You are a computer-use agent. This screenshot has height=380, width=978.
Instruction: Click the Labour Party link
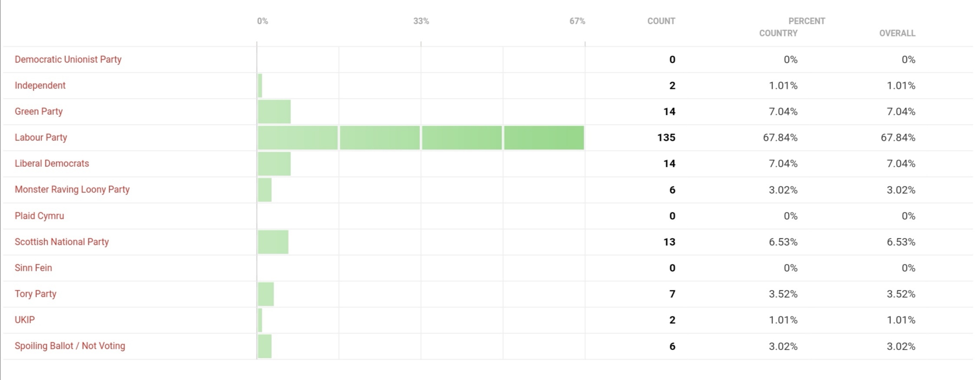click(41, 137)
